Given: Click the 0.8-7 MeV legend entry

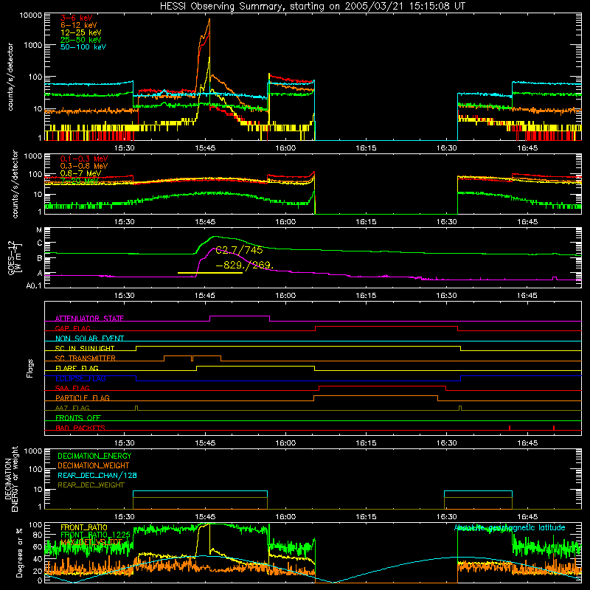Looking at the screenshot, I should click(x=80, y=173).
